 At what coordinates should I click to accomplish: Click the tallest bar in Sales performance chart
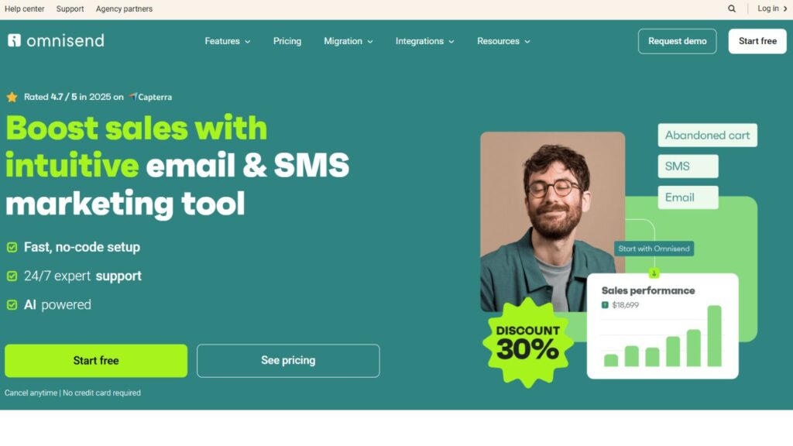pyautogui.click(x=714, y=336)
